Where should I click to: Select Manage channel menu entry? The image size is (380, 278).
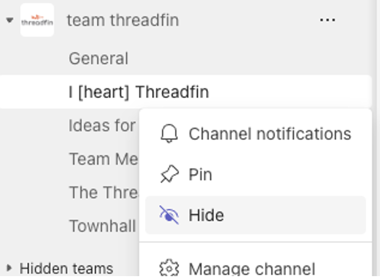[x=255, y=268]
